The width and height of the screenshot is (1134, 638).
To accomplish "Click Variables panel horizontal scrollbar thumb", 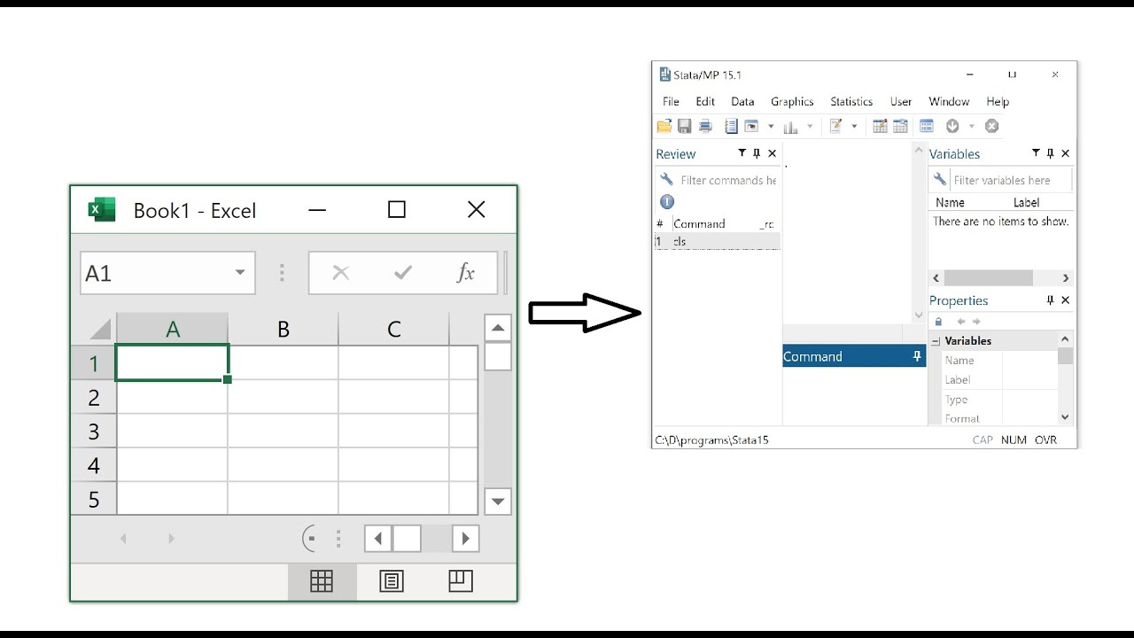I will pyautogui.click(x=989, y=277).
